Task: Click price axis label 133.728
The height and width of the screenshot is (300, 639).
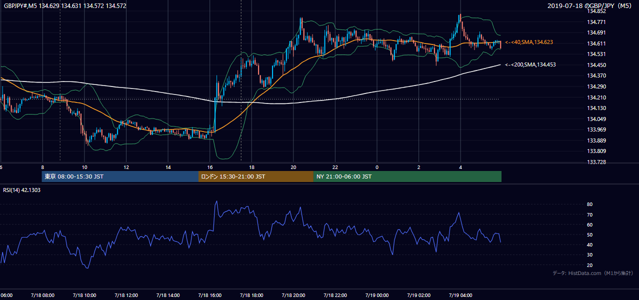Action: [596, 162]
